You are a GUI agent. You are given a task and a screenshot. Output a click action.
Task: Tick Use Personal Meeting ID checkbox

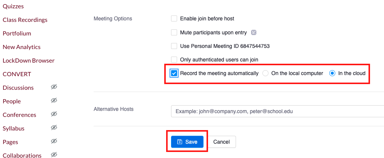pyautogui.click(x=174, y=46)
